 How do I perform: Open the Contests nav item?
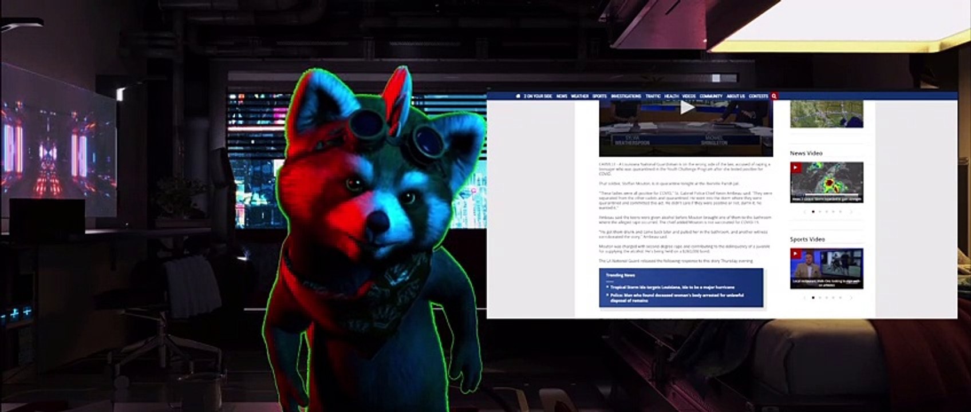pyautogui.click(x=759, y=96)
